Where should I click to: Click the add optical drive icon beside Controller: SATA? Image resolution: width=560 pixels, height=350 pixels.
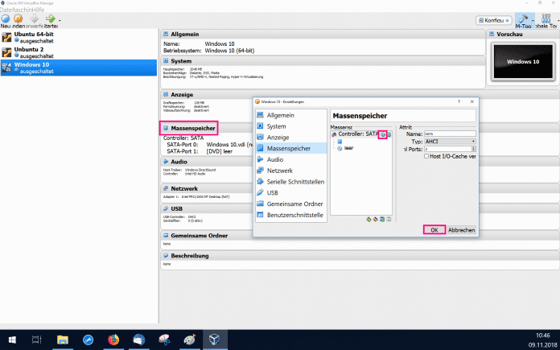[x=382, y=134]
